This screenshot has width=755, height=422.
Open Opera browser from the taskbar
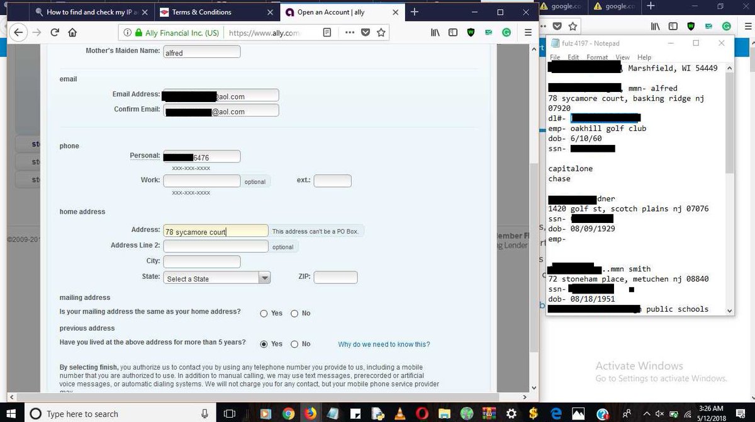pyautogui.click(x=423, y=414)
